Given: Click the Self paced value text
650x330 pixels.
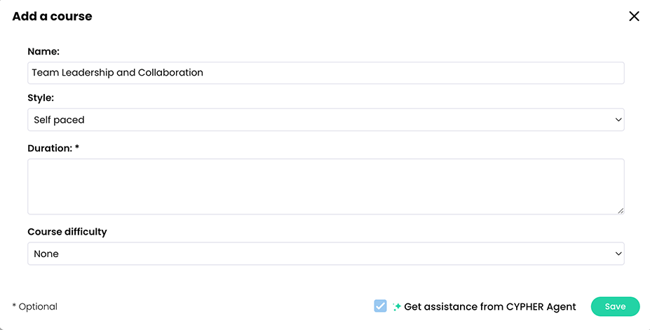Looking at the screenshot, I should pyautogui.click(x=59, y=120).
